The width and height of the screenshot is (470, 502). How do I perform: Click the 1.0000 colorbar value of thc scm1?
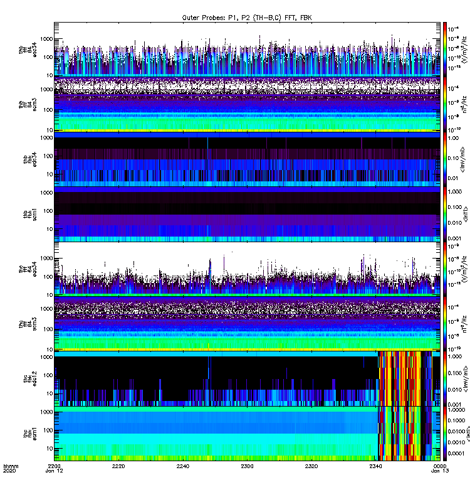pos(456,410)
